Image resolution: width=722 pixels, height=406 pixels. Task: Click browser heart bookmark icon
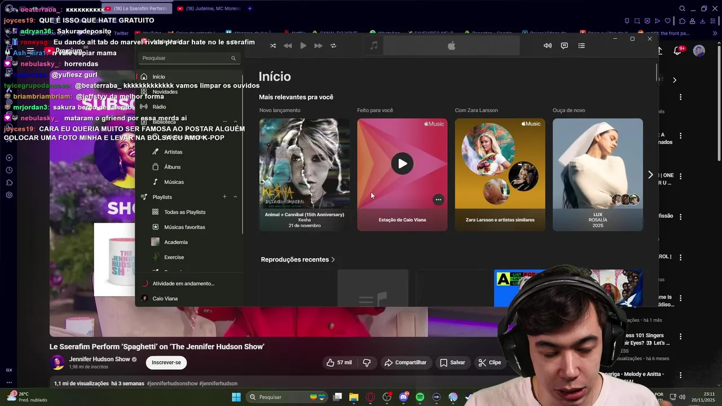668,21
